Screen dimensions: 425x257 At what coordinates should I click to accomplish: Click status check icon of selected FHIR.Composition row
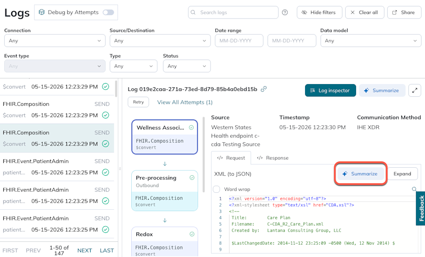coord(105,144)
